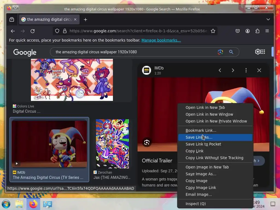Open Firefox application hamburger menu
280x210 pixels.
pyautogui.click(x=267, y=31)
